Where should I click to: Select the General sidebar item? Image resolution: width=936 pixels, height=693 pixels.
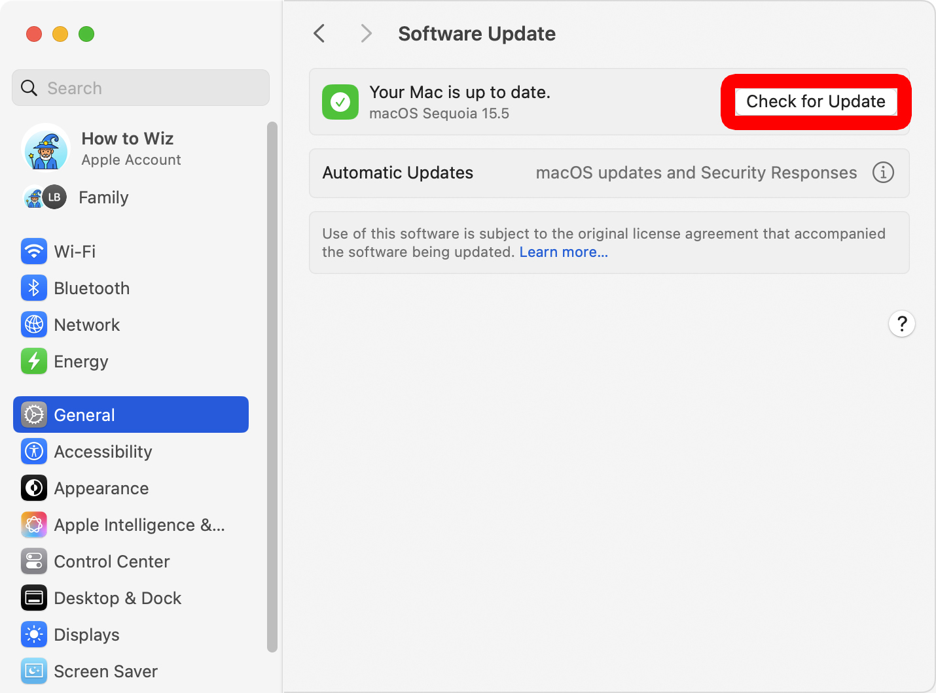pos(84,414)
